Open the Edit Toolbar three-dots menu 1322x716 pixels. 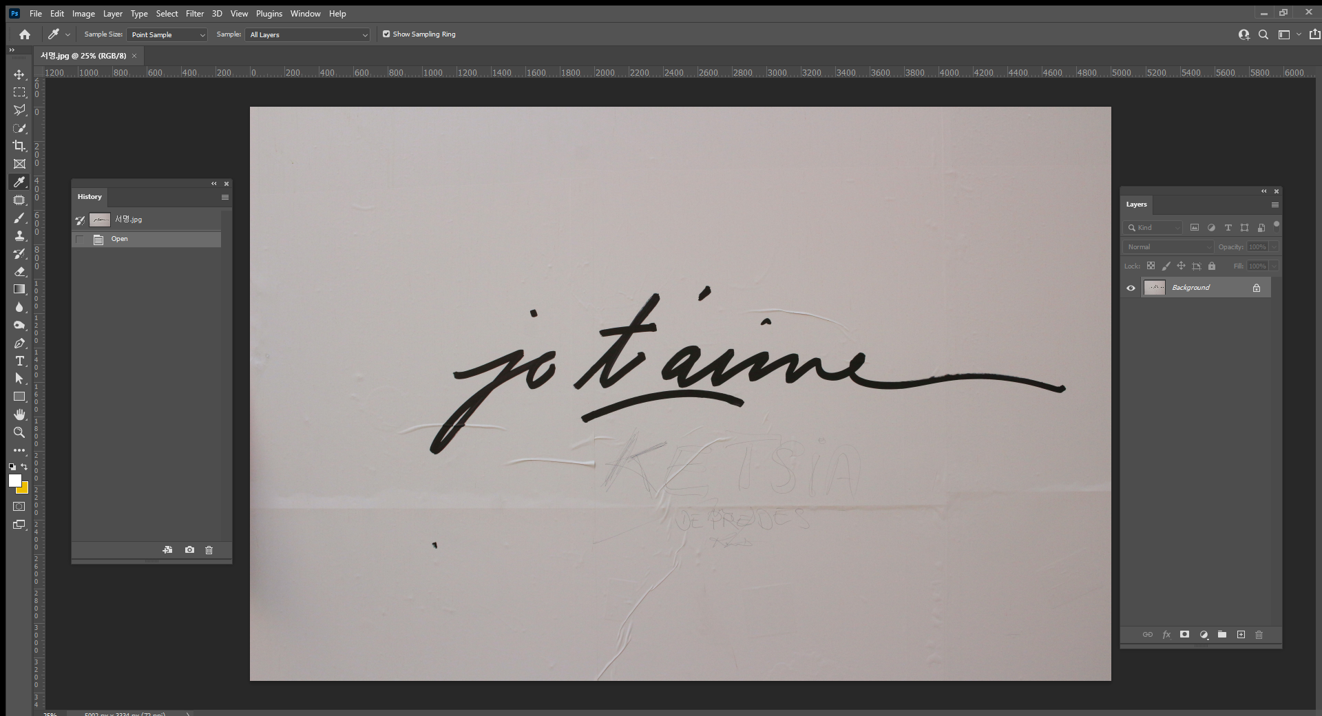[x=19, y=450]
